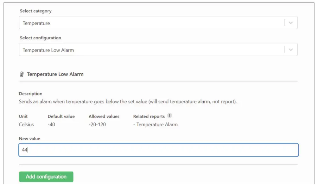Click the Temperature Alarm related report

[x=157, y=125]
